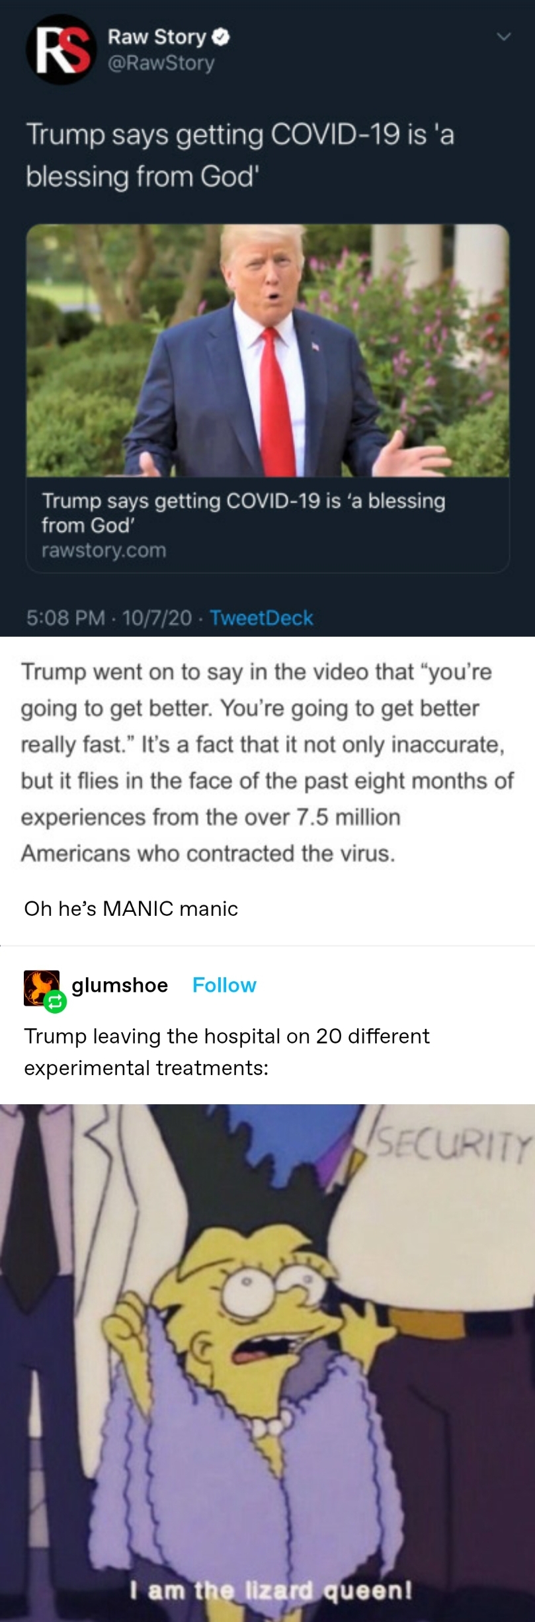This screenshot has width=535, height=1622.
Task: Click the experimental treatments caption text
Action: pos(227,1051)
